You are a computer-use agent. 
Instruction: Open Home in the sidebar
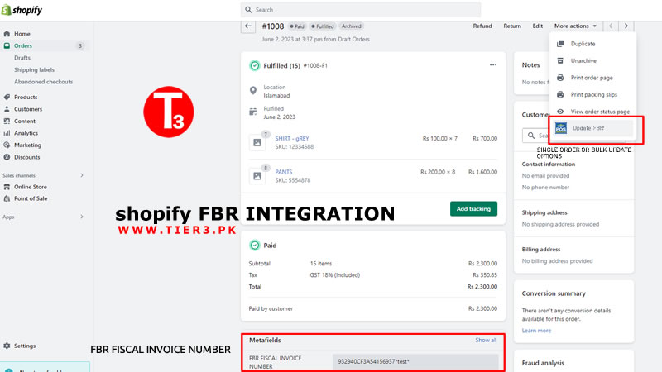[x=22, y=34]
